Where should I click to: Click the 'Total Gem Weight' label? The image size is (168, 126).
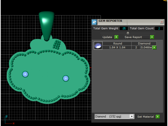(106, 28)
